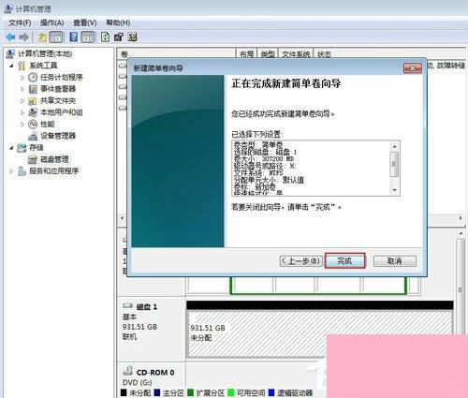Screen dimensions: 468x398
Task: Click the 卷 column header
Action: 177,54
